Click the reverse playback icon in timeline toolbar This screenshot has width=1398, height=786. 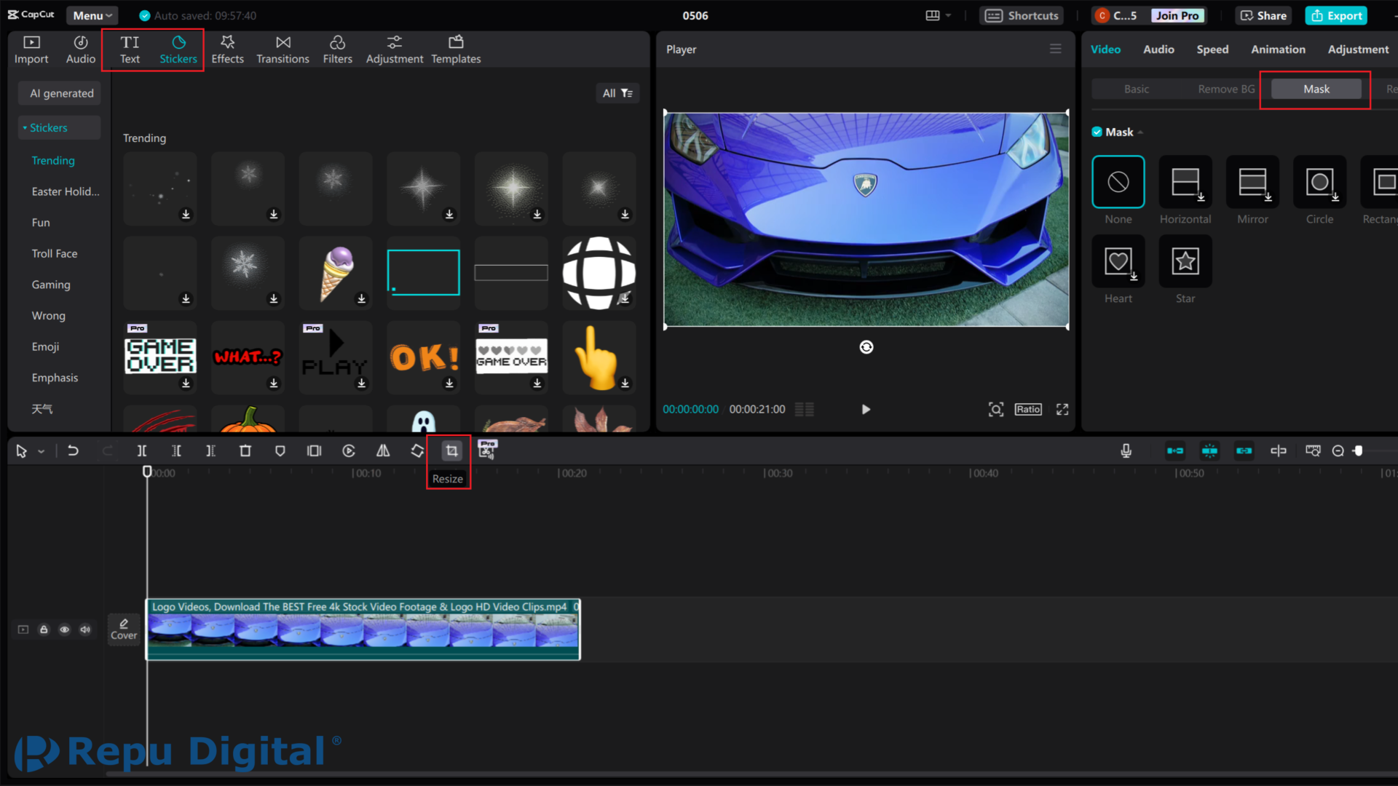[349, 451]
